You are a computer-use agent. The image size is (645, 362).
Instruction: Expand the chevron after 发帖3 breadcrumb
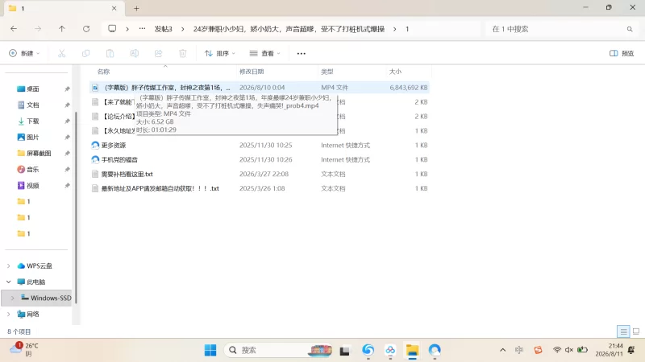pos(183,29)
